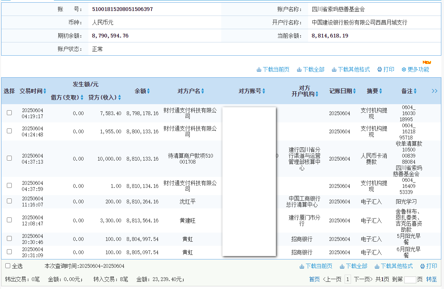The height and width of the screenshot is (289, 444).
Task: Click 建行厦门市分行 institution cell
Action: click(304, 221)
